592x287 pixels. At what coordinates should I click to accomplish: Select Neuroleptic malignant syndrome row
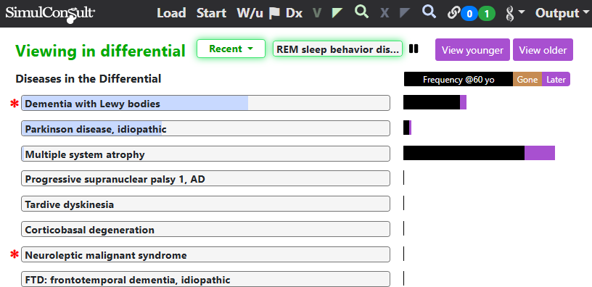pyautogui.click(x=205, y=254)
